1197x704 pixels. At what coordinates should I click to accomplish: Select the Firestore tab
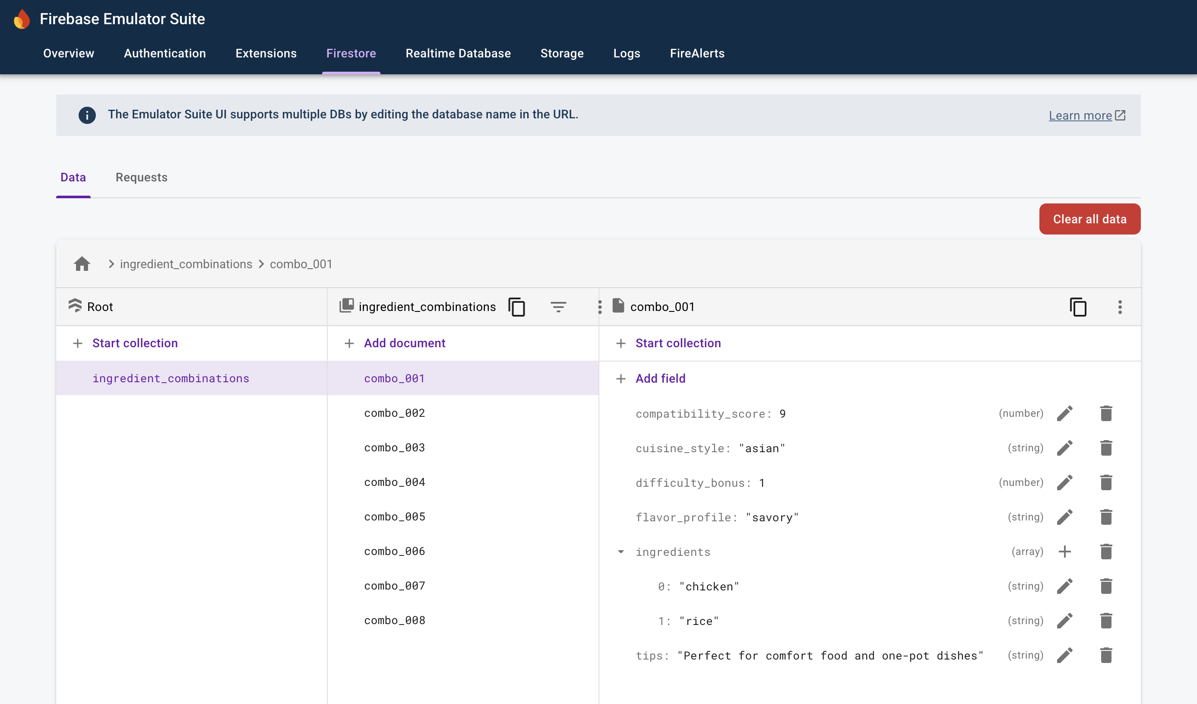tap(351, 53)
